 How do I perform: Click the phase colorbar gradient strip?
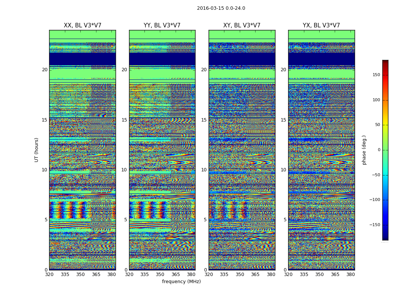pos(385,150)
